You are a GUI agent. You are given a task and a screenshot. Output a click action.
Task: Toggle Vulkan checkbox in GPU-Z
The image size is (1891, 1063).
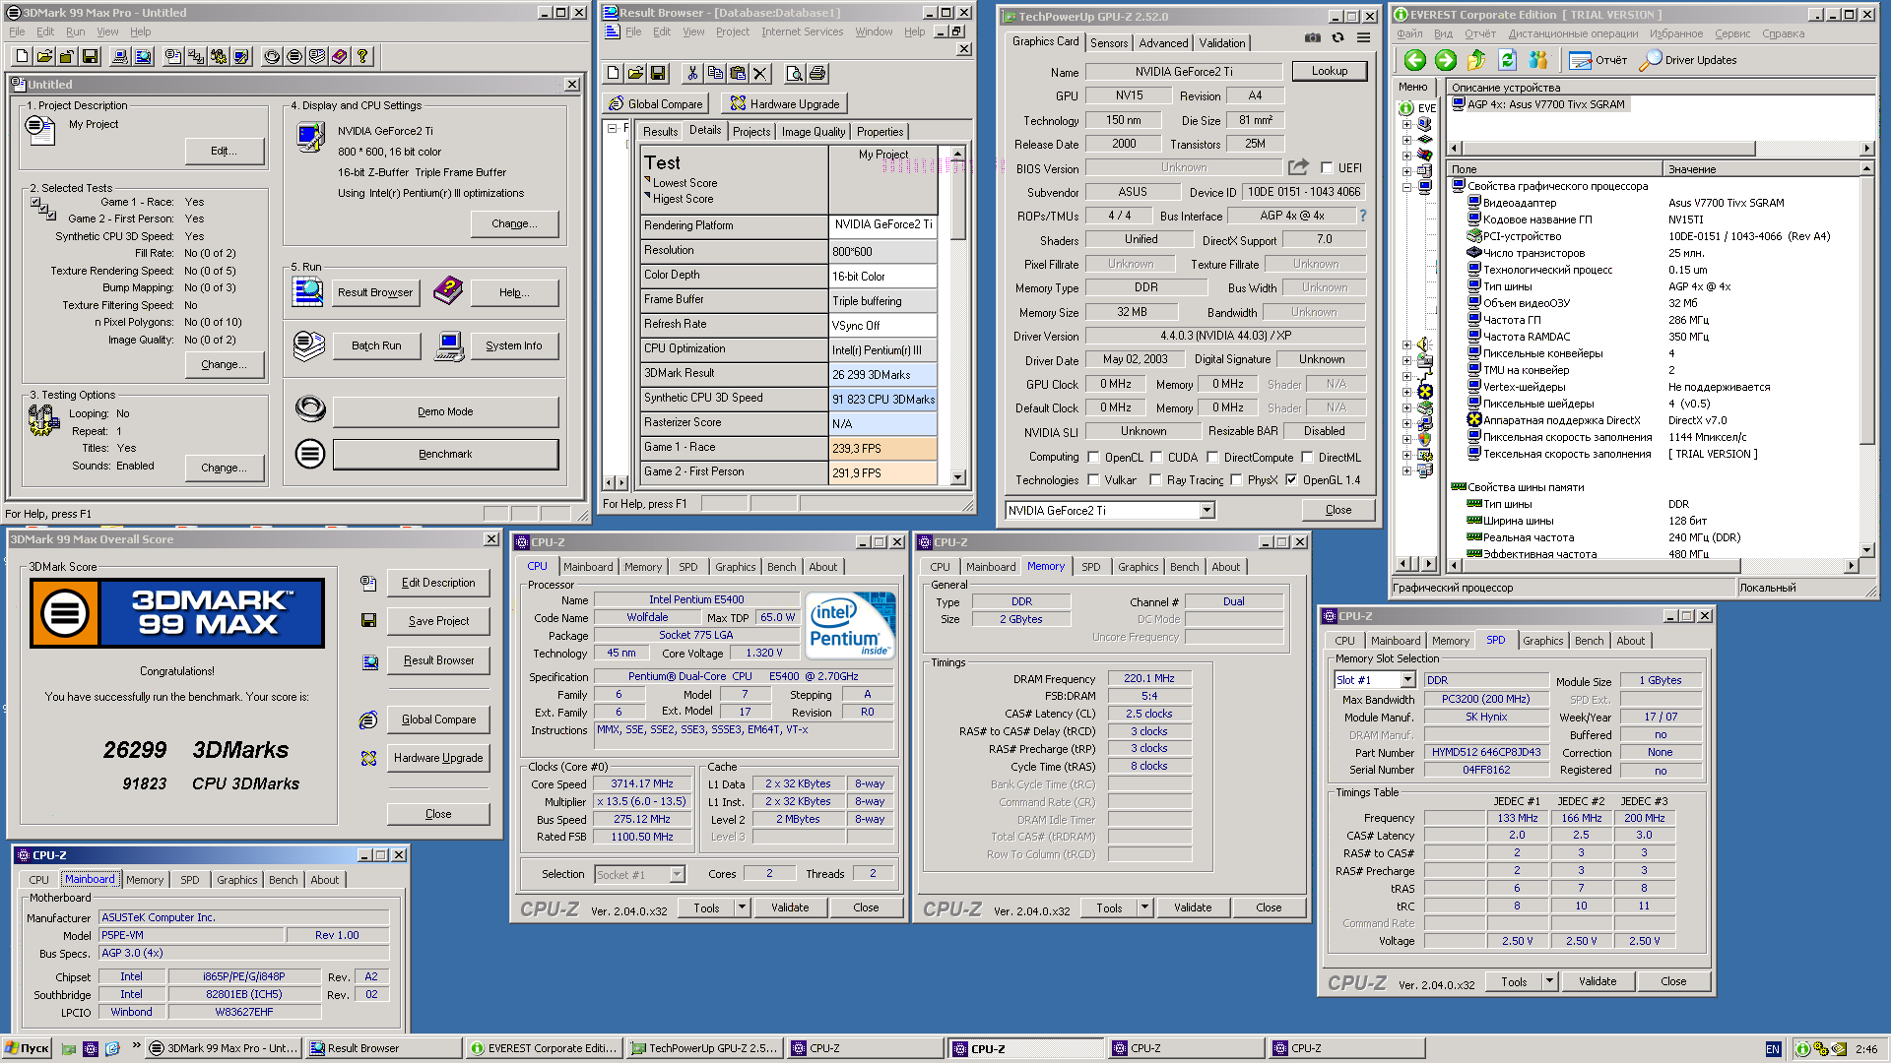coord(1093,480)
